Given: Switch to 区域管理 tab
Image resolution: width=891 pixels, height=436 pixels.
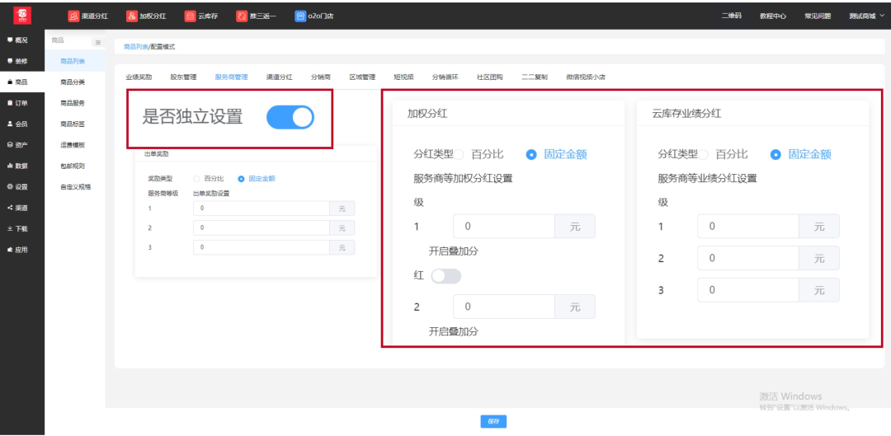Looking at the screenshot, I should (362, 77).
